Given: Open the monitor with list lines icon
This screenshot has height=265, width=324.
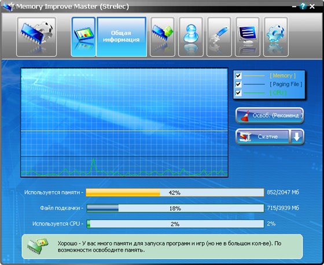Looking at the screenshot, I should click(x=248, y=36).
